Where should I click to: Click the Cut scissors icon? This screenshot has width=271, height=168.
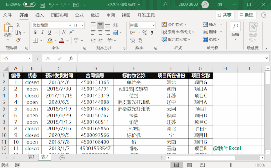(18, 25)
